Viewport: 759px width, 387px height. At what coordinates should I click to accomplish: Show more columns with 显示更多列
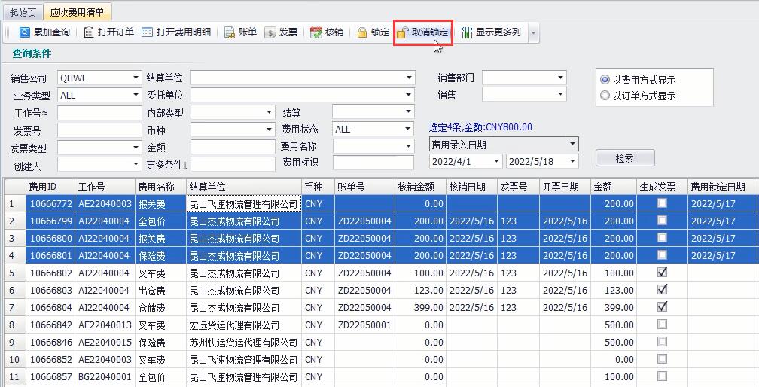click(467, 32)
